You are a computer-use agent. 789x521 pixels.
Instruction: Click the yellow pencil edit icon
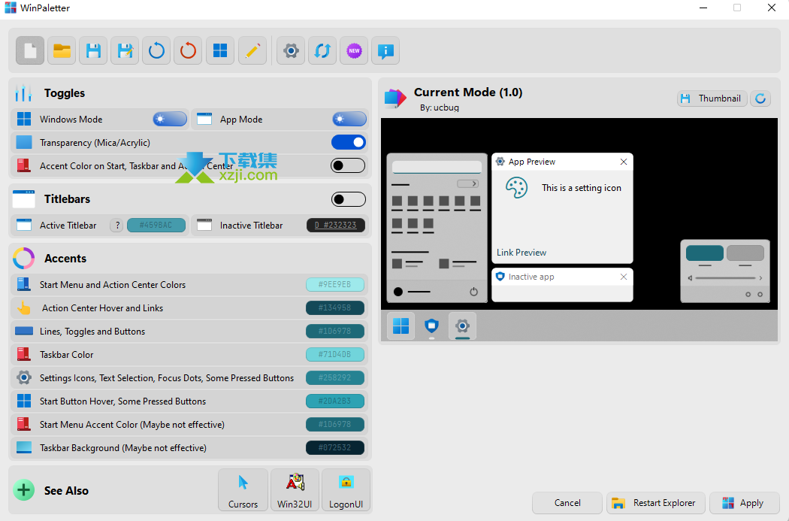tap(252, 50)
